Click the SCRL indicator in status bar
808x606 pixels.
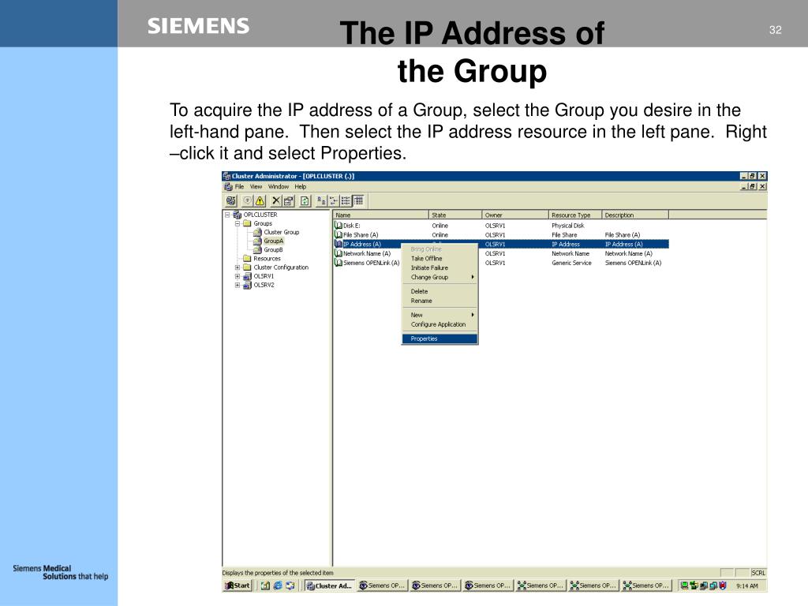pyautogui.click(x=758, y=573)
